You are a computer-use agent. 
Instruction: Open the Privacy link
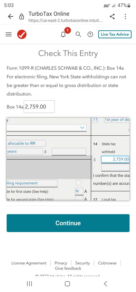pyautogui.click(x=61, y=263)
